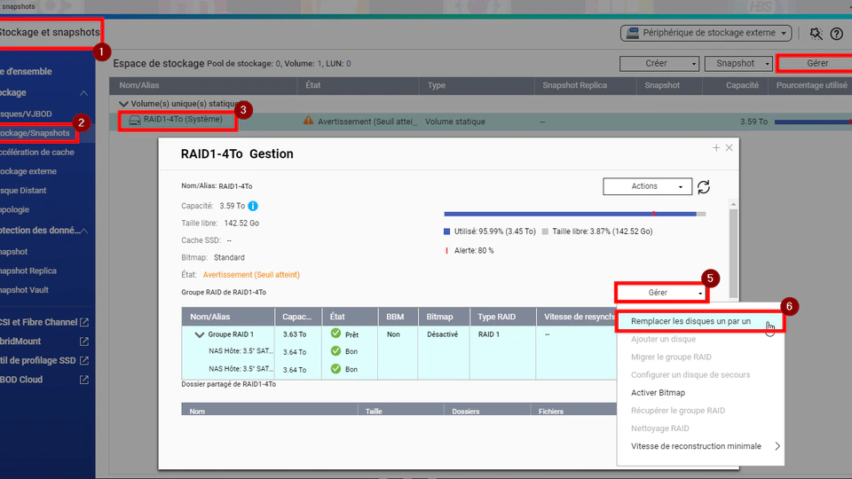The width and height of the screenshot is (852, 479).
Task: Open Accélération de cache in sidebar
Action: tap(37, 152)
